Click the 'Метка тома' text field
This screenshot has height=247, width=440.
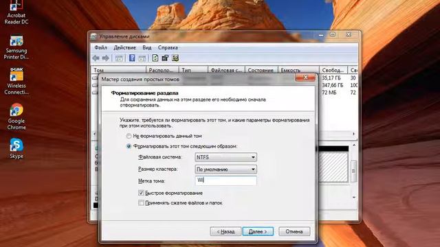tap(225, 180)
